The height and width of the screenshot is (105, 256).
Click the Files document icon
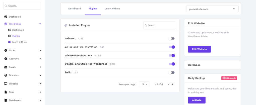(x=6, y=92)
